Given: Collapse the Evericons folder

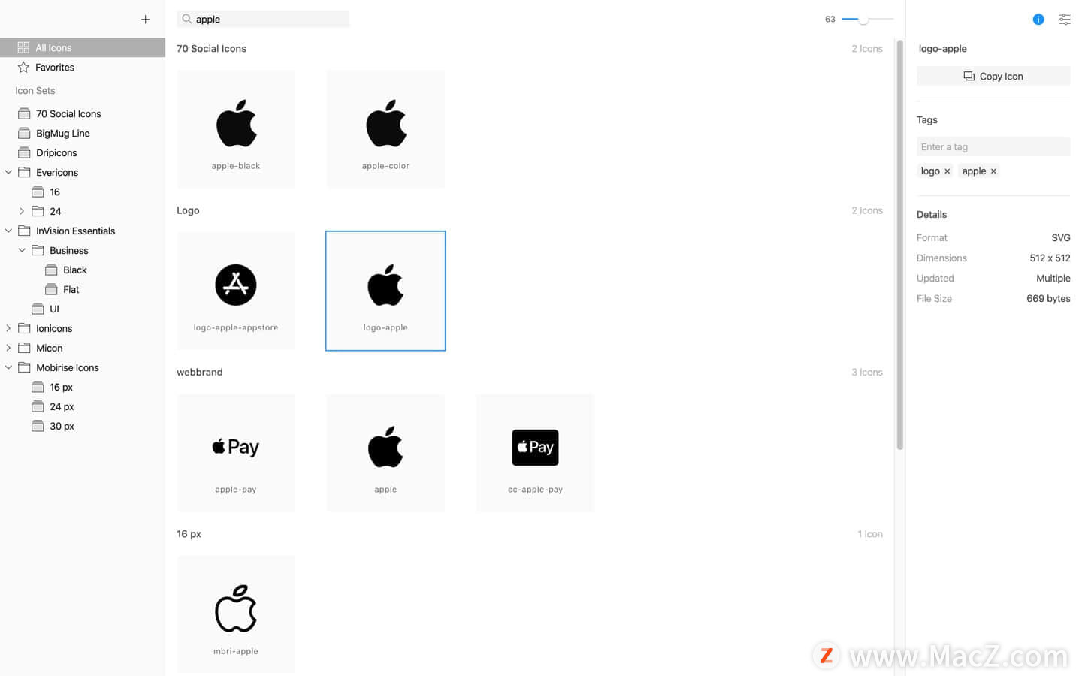Looking at the screenshot, I should [x=9, y=172].
